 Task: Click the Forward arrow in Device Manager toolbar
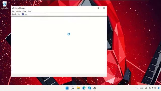tap(16, 14)
